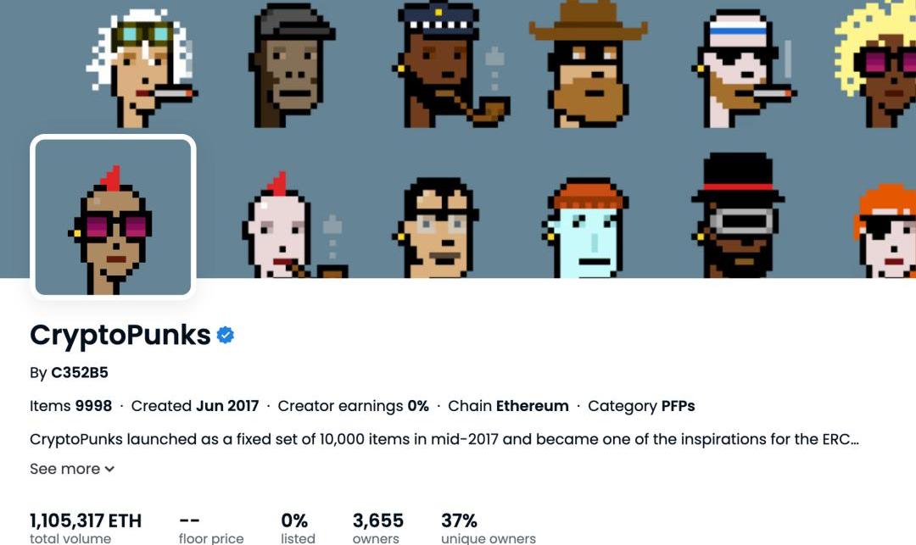Viewport: 916px width, 545px height.
Task: Click the truncated collection description text
Action: click(444, 439)
